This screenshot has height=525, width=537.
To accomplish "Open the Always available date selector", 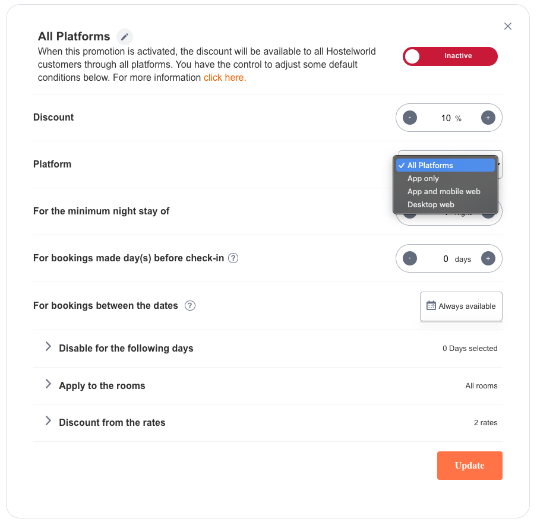I will tap(461, 306).
